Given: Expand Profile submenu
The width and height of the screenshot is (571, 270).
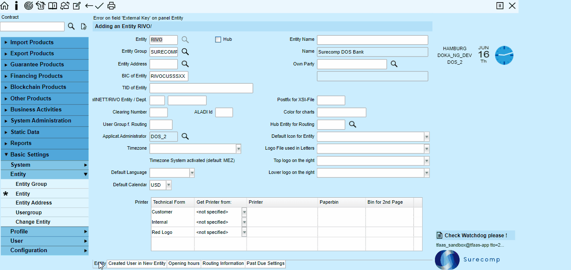Looking at the screenshot, I should tap(45, 232).
